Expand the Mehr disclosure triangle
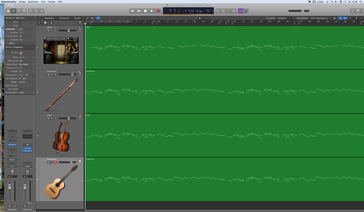Screen dimensions: 364x212 pyautogui.click(x=8, y=43)
